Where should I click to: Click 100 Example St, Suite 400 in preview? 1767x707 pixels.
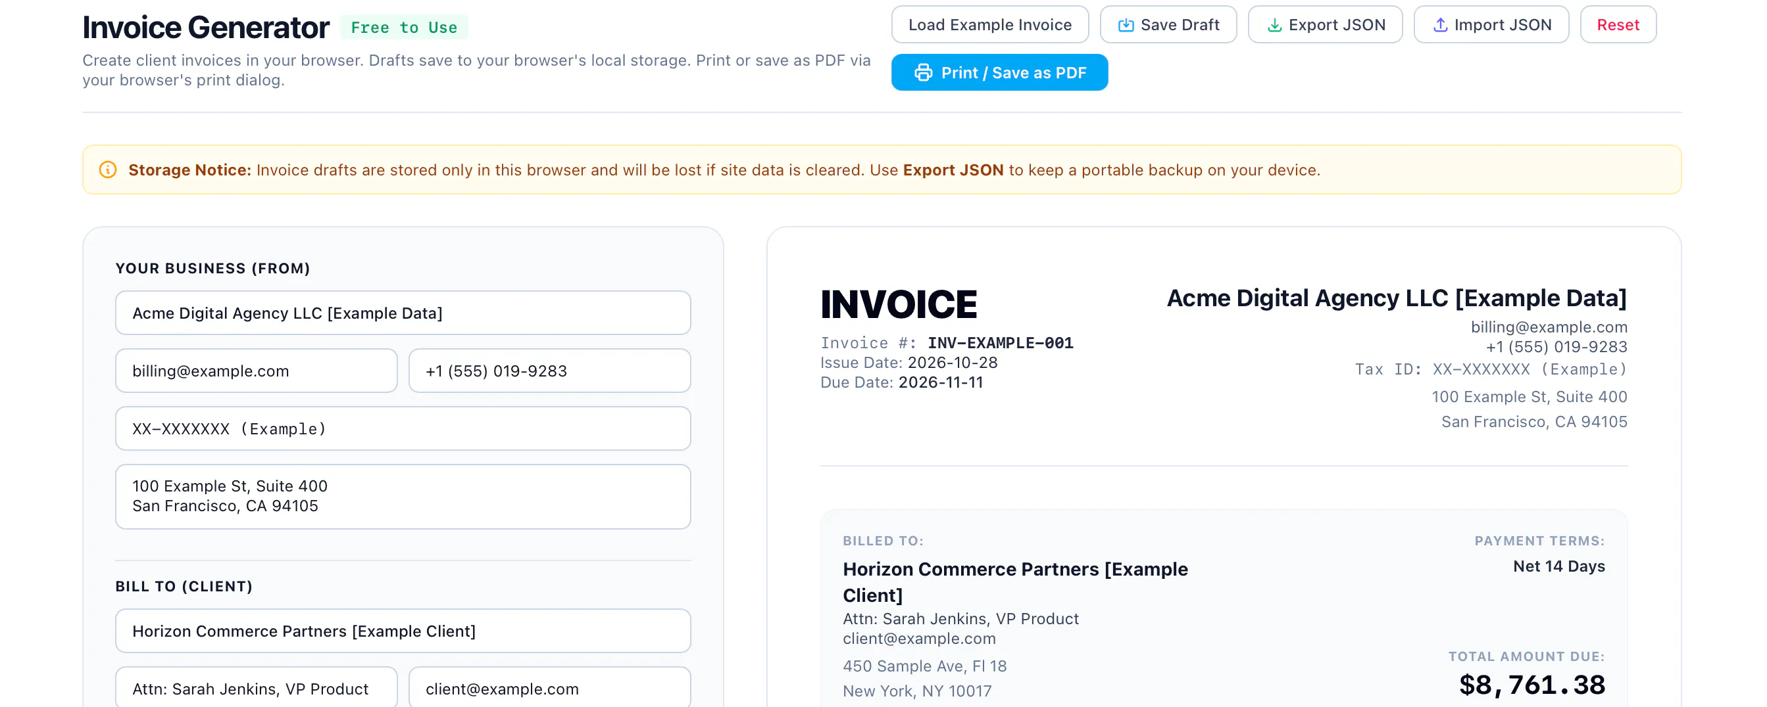[x=1529, y=397]
